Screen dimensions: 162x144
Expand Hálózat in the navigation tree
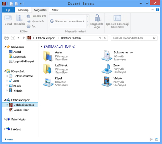pos(5,129)
